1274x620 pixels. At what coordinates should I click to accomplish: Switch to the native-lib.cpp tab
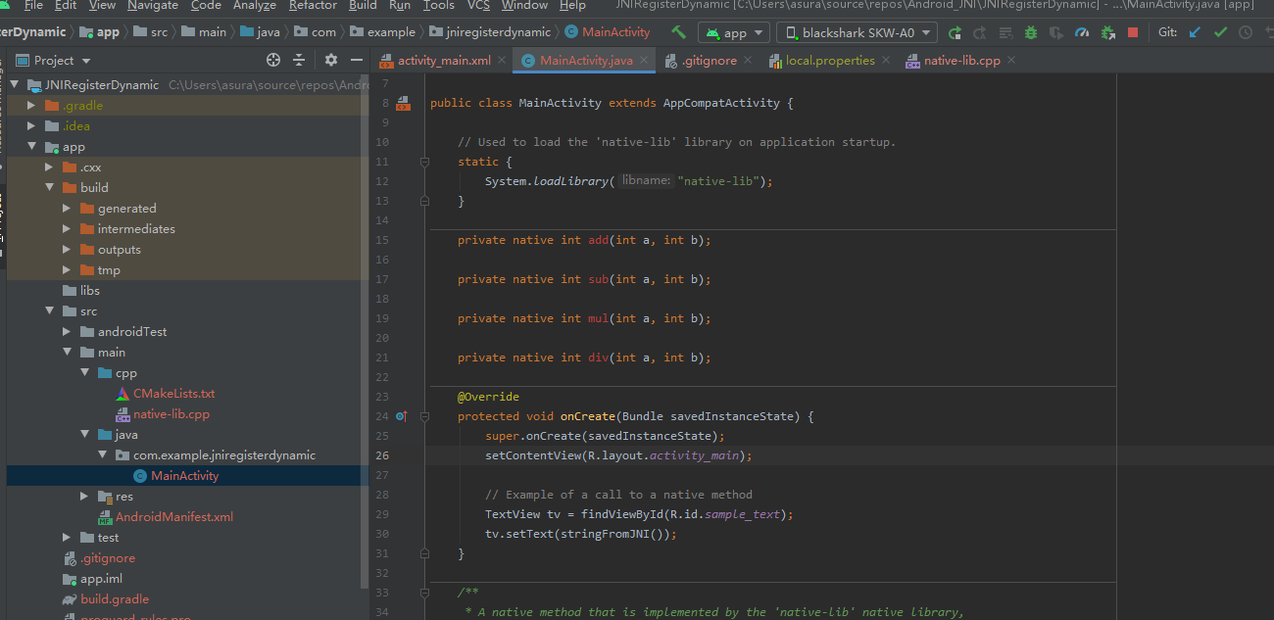960,60
